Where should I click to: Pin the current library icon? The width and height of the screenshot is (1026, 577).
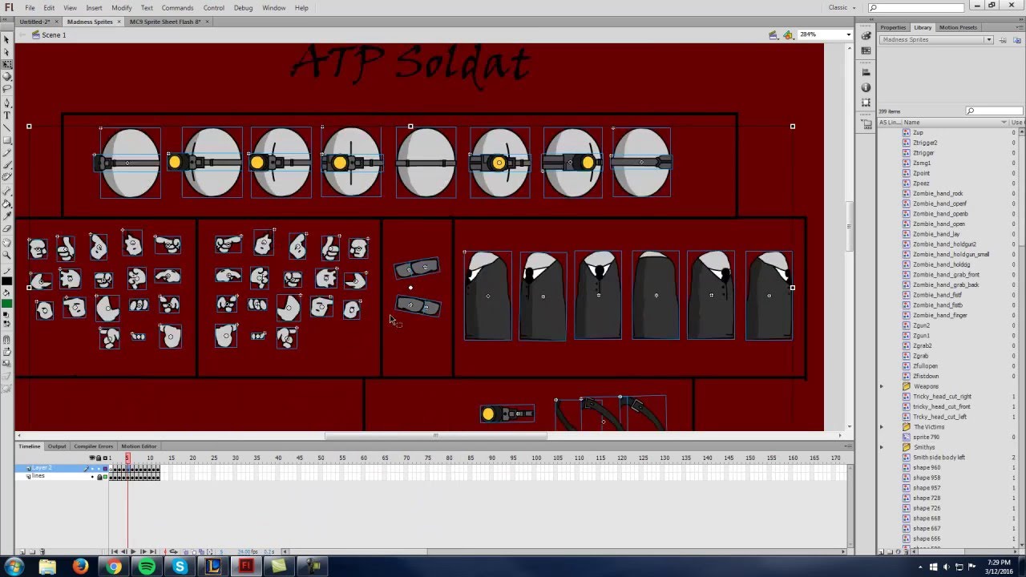point(1003,41)
